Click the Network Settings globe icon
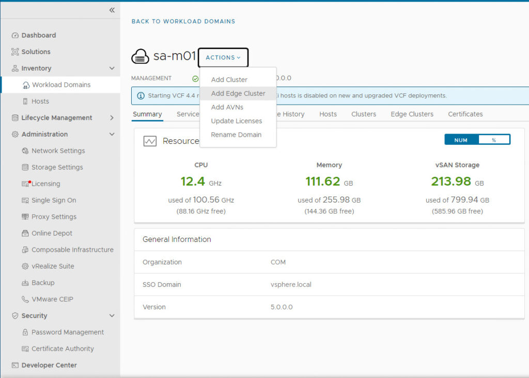 point(25,151)
